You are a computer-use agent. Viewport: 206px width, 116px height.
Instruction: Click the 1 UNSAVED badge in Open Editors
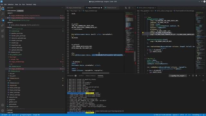(20, 11)
